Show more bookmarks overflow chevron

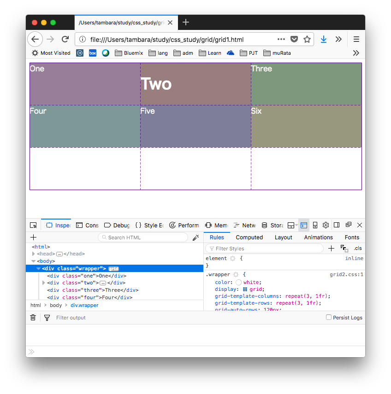[x=356, y=53]
